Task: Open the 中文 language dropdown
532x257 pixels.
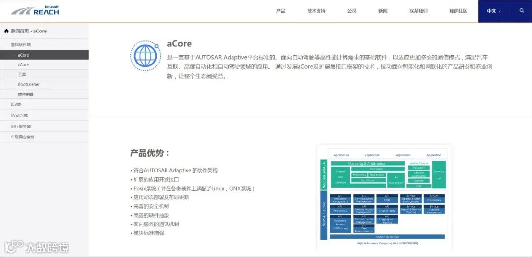Action: pos(494,11)
